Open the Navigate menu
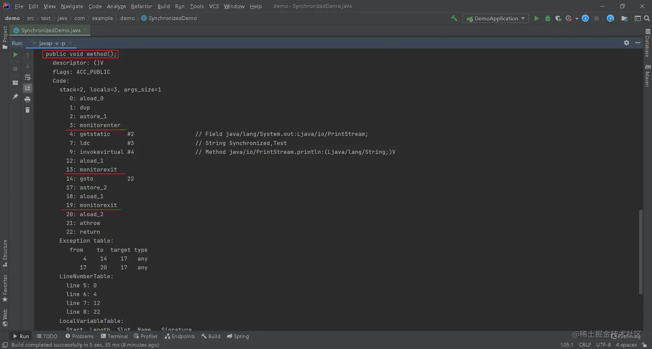Viewport: 652px width, 349px height. point(72,6)
